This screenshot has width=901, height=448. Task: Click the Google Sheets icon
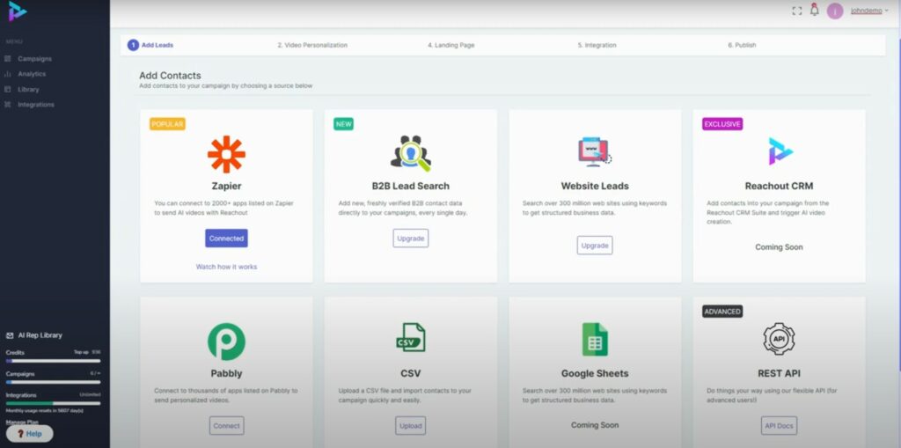pos(595,340)
